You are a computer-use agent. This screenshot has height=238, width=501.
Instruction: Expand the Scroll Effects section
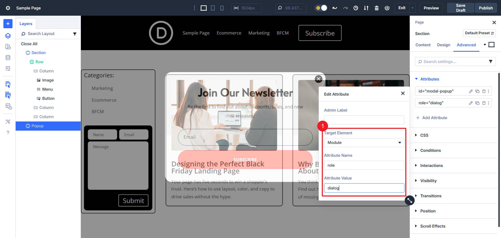tap(433, 226)
